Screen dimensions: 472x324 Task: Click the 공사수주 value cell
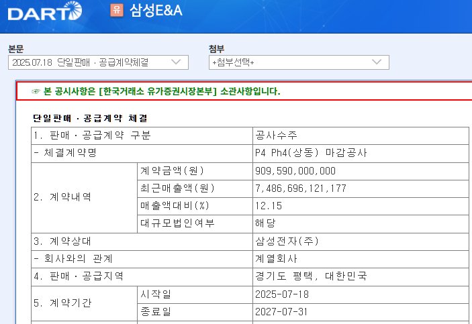point(361,136)
